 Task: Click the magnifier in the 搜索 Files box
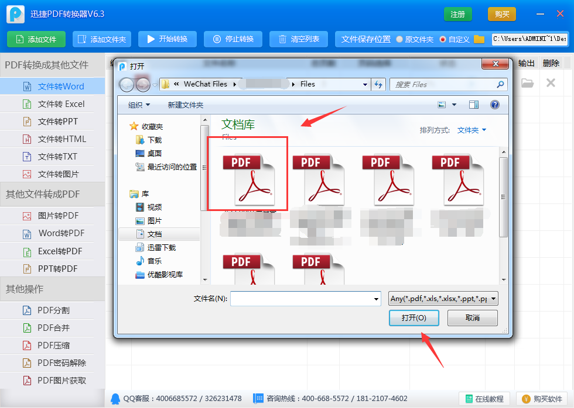(x=501, y=84)
